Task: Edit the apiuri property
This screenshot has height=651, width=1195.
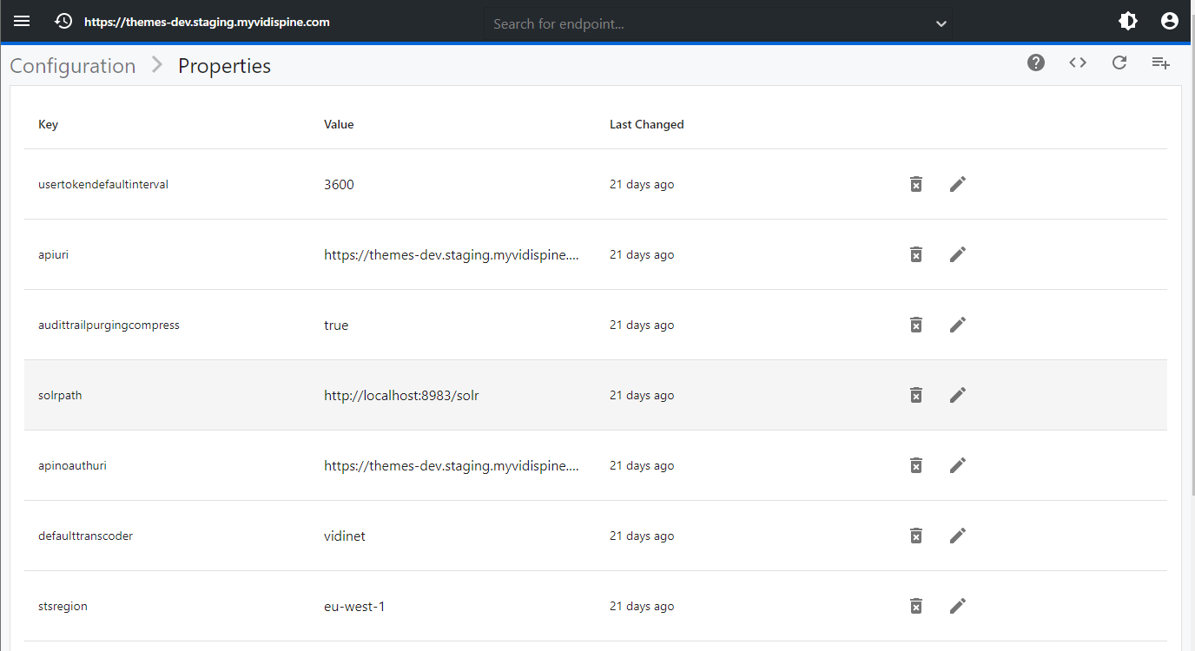Action: point(957,254)
